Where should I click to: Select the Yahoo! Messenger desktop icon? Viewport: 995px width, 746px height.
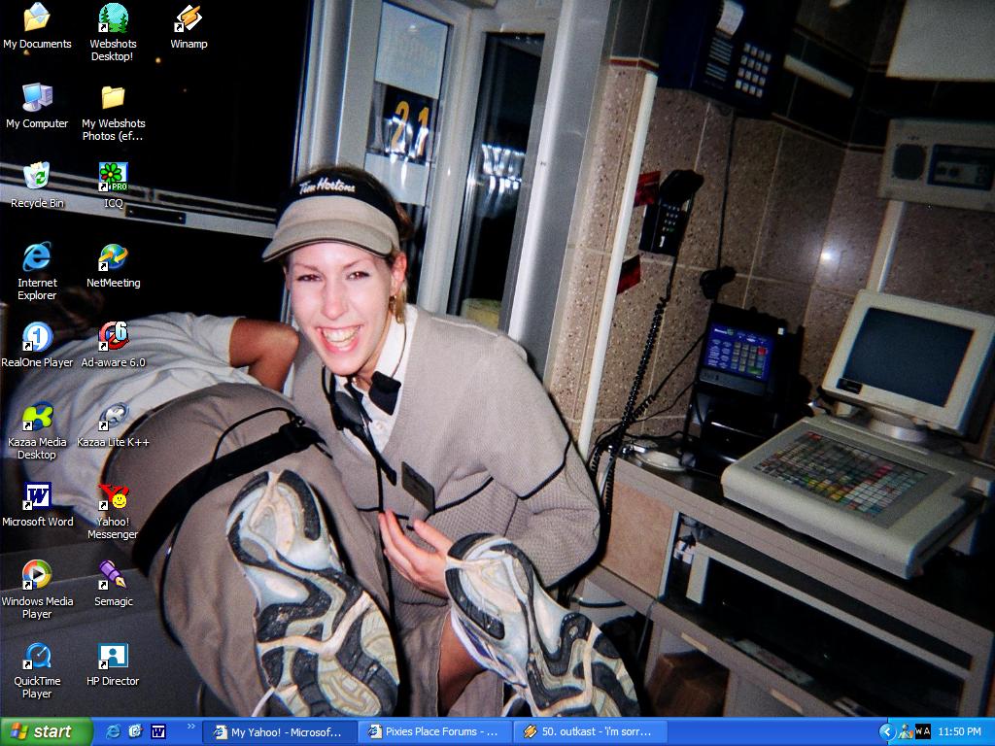point(113,496)
